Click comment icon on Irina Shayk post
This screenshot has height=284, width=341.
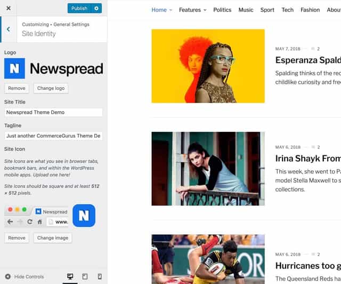pos(313,147)
